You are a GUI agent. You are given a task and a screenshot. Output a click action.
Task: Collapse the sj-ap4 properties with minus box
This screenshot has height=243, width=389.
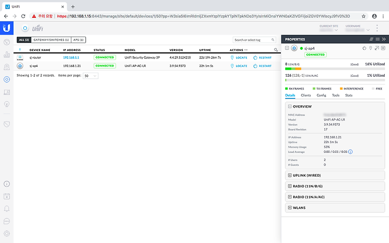(x=287, y=48)
